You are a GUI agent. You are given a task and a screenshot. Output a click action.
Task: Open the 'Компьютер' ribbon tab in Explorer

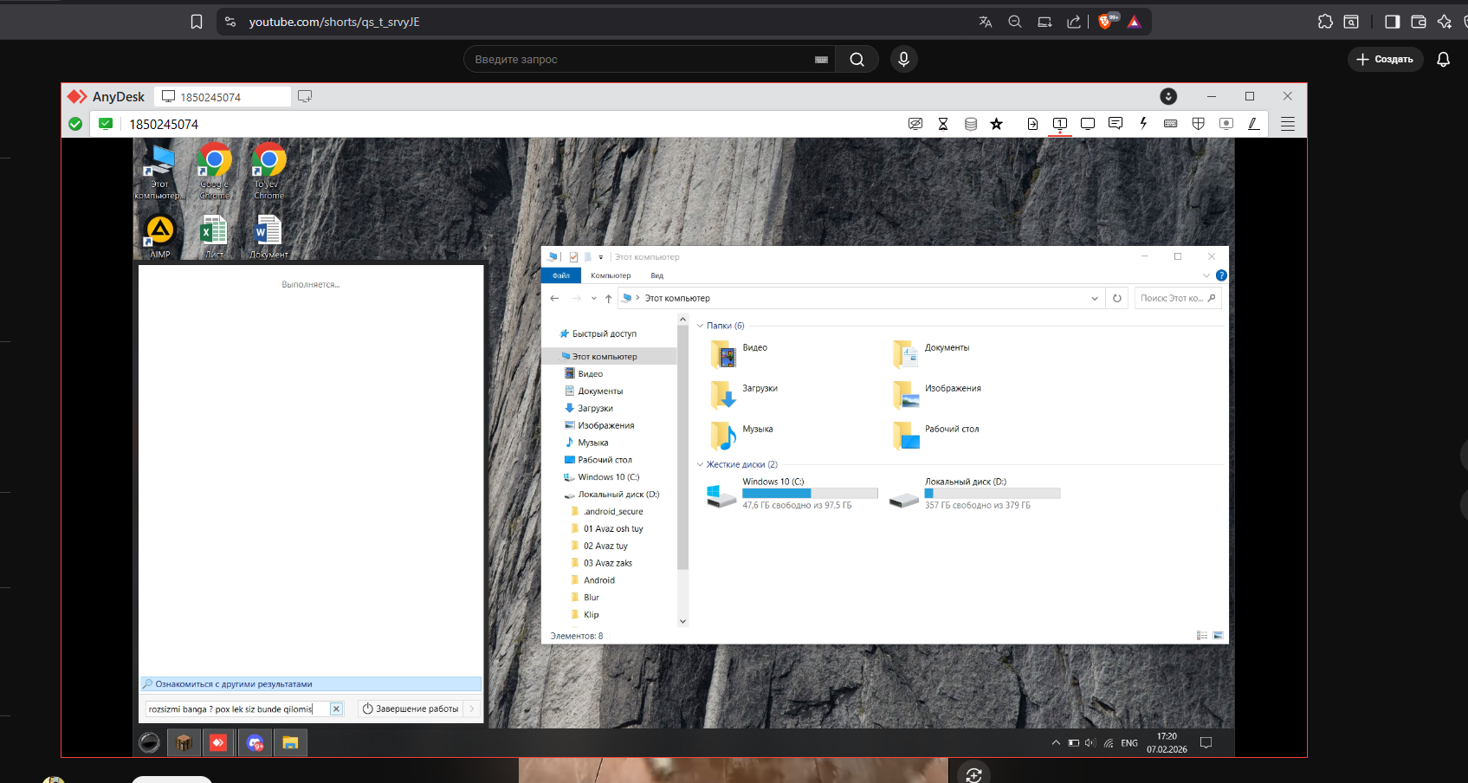[611, 275]
